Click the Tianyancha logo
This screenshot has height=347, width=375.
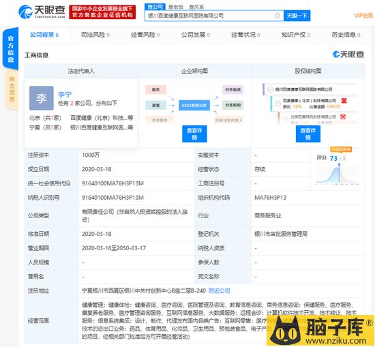(42, 12)
